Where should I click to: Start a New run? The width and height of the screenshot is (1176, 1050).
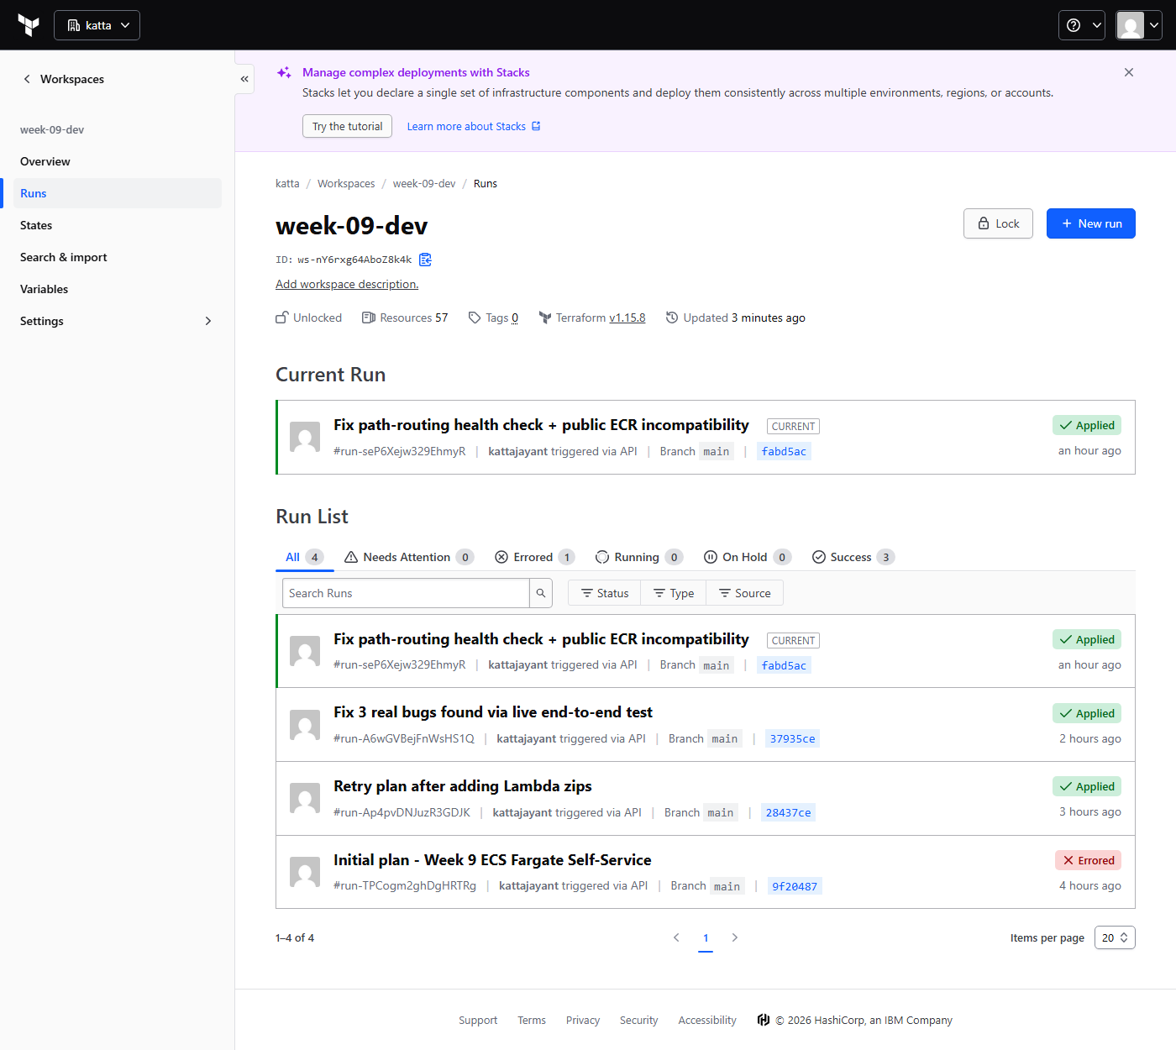click(1091, 223)
